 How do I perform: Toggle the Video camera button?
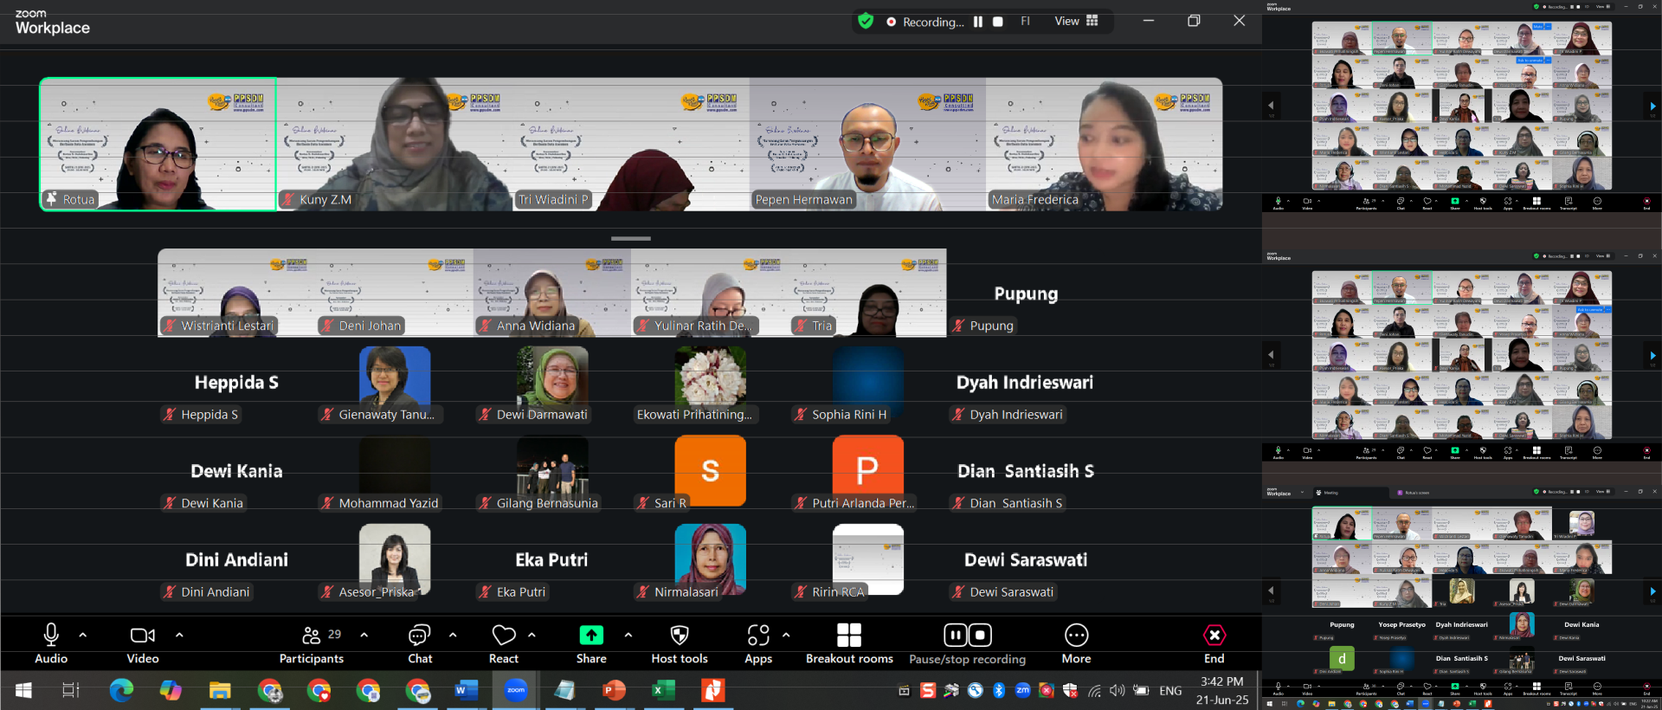[x=143, y=644]
